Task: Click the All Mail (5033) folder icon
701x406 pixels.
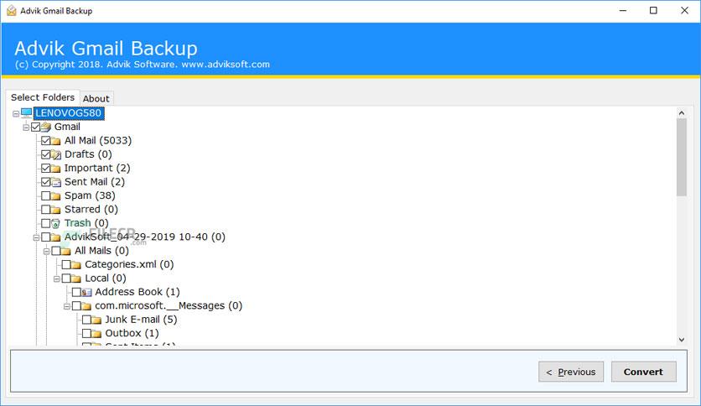Action: [56, 141]
